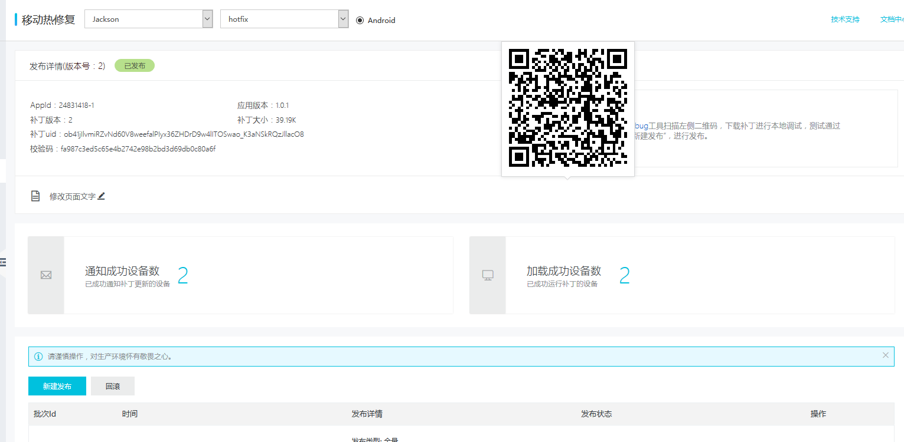Click the 校验码 hash value
904x442 pixels.
138,149
